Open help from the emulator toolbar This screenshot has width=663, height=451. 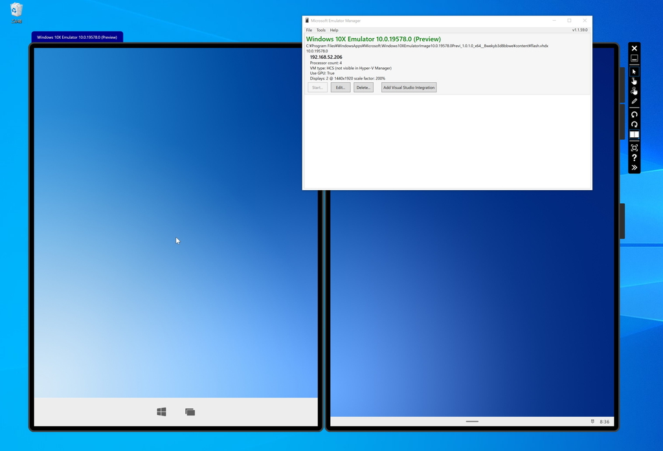click(x=635, y=157)
